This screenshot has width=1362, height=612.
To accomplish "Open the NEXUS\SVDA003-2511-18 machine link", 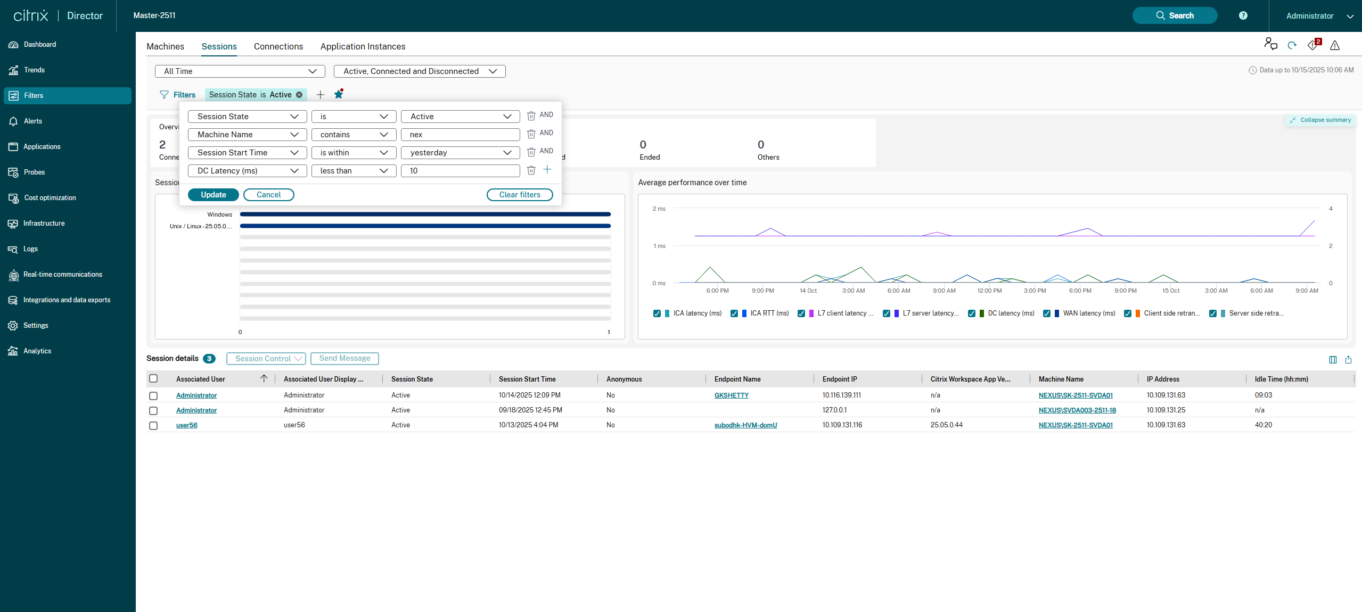I will pyautogui.click(x=1077, y=410).
